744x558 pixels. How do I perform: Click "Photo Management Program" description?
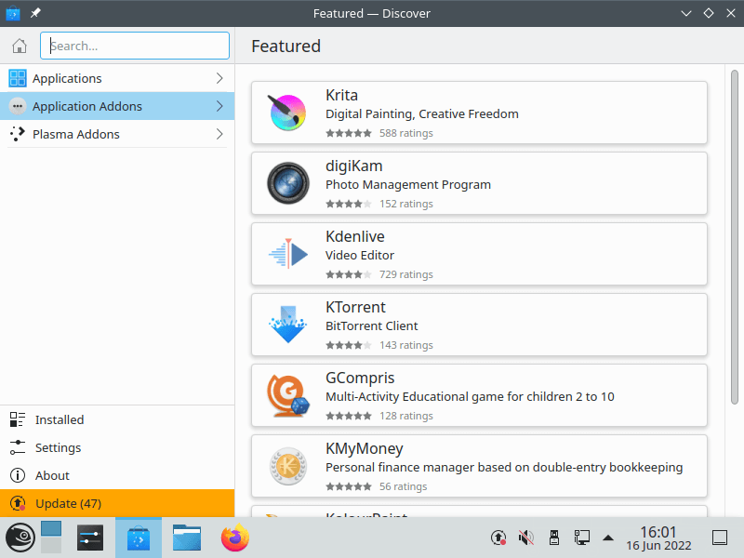click(408, 185)
